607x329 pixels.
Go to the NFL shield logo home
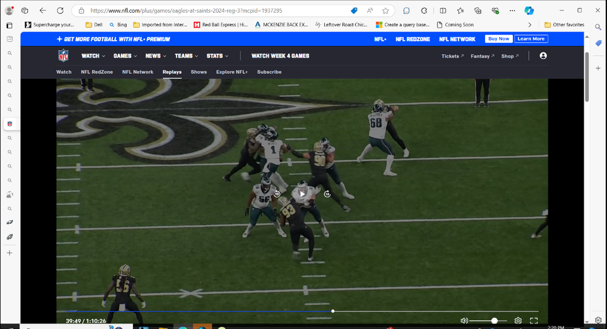(x=64, y=56)
